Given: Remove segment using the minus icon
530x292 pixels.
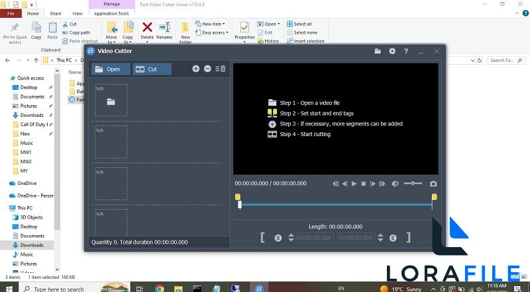Looking at the screenshot, I should point(207,69).
